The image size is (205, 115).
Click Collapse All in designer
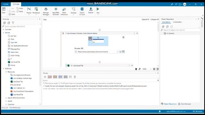[154, 19]
